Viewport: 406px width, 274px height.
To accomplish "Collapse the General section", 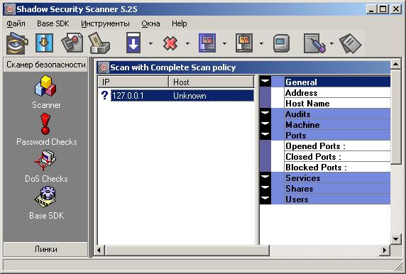I will point(265,82).
